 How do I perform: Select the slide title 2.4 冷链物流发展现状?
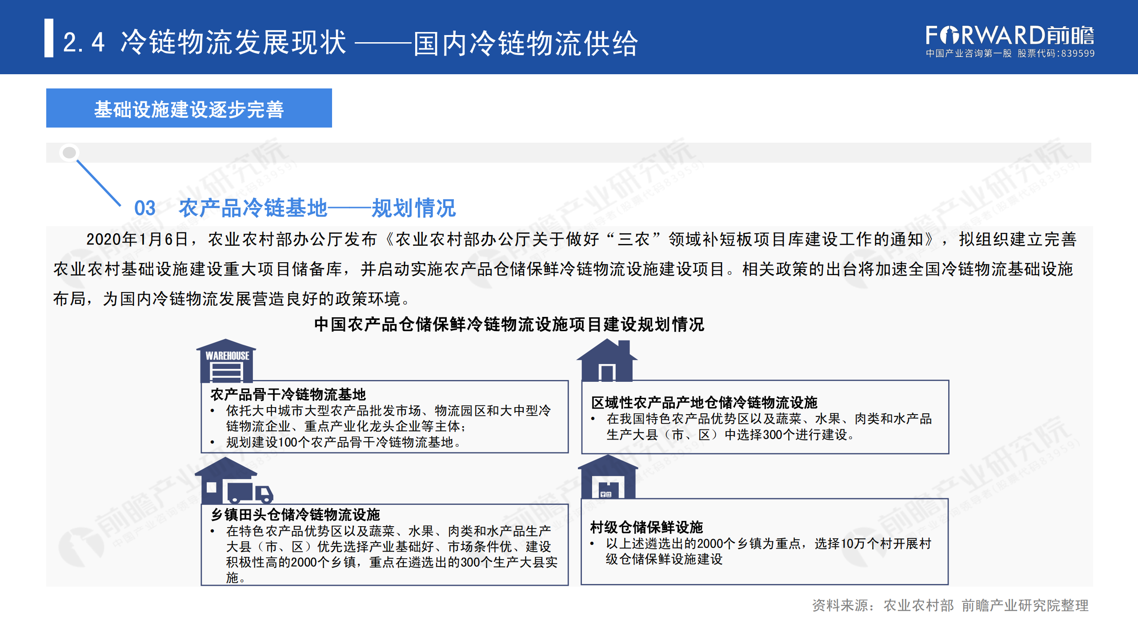click(204, 43)
